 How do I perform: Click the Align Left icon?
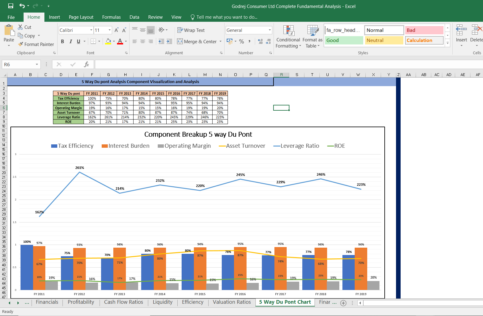135,41
